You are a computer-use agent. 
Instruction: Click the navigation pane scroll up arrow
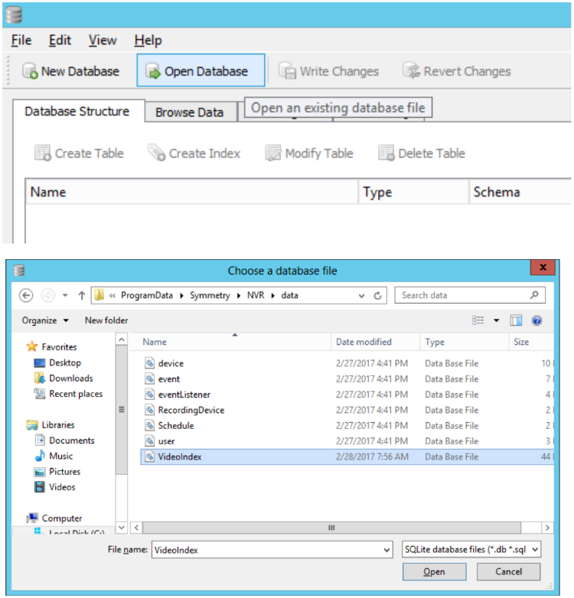pos(122,339)
